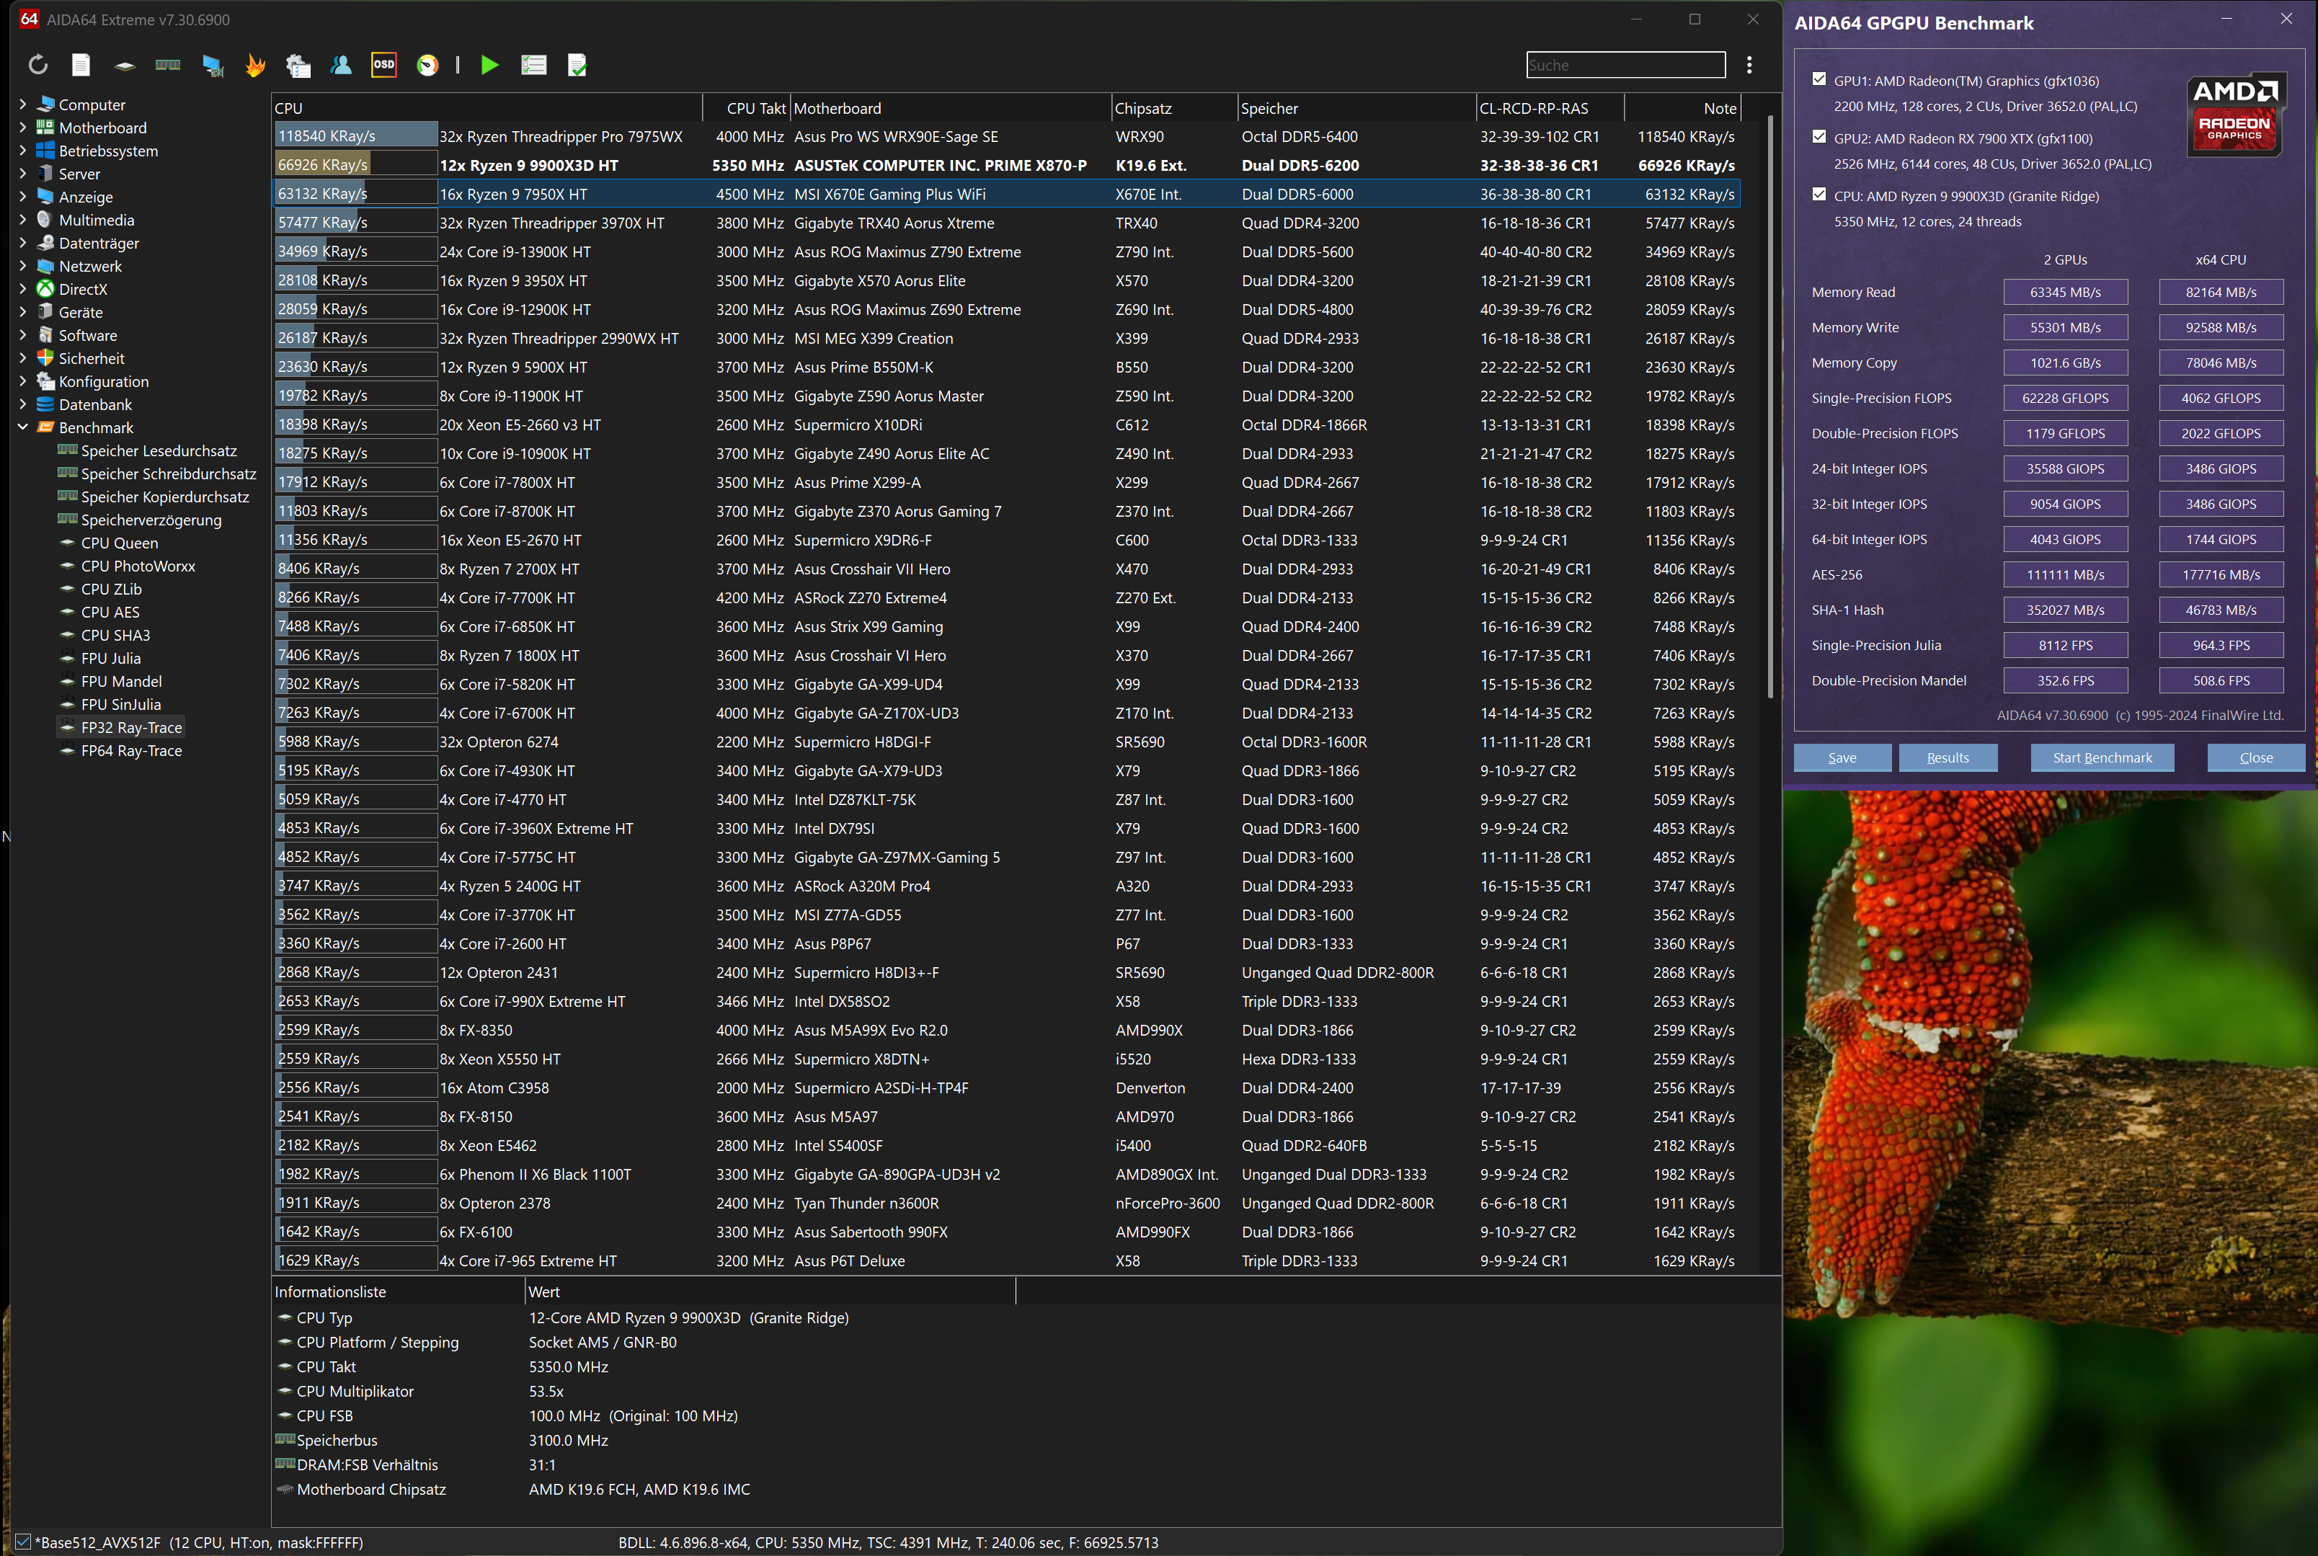Open the FPU Julia benchmark
This screenshot has height=1556, width=2318.
(x=111, y=658)
